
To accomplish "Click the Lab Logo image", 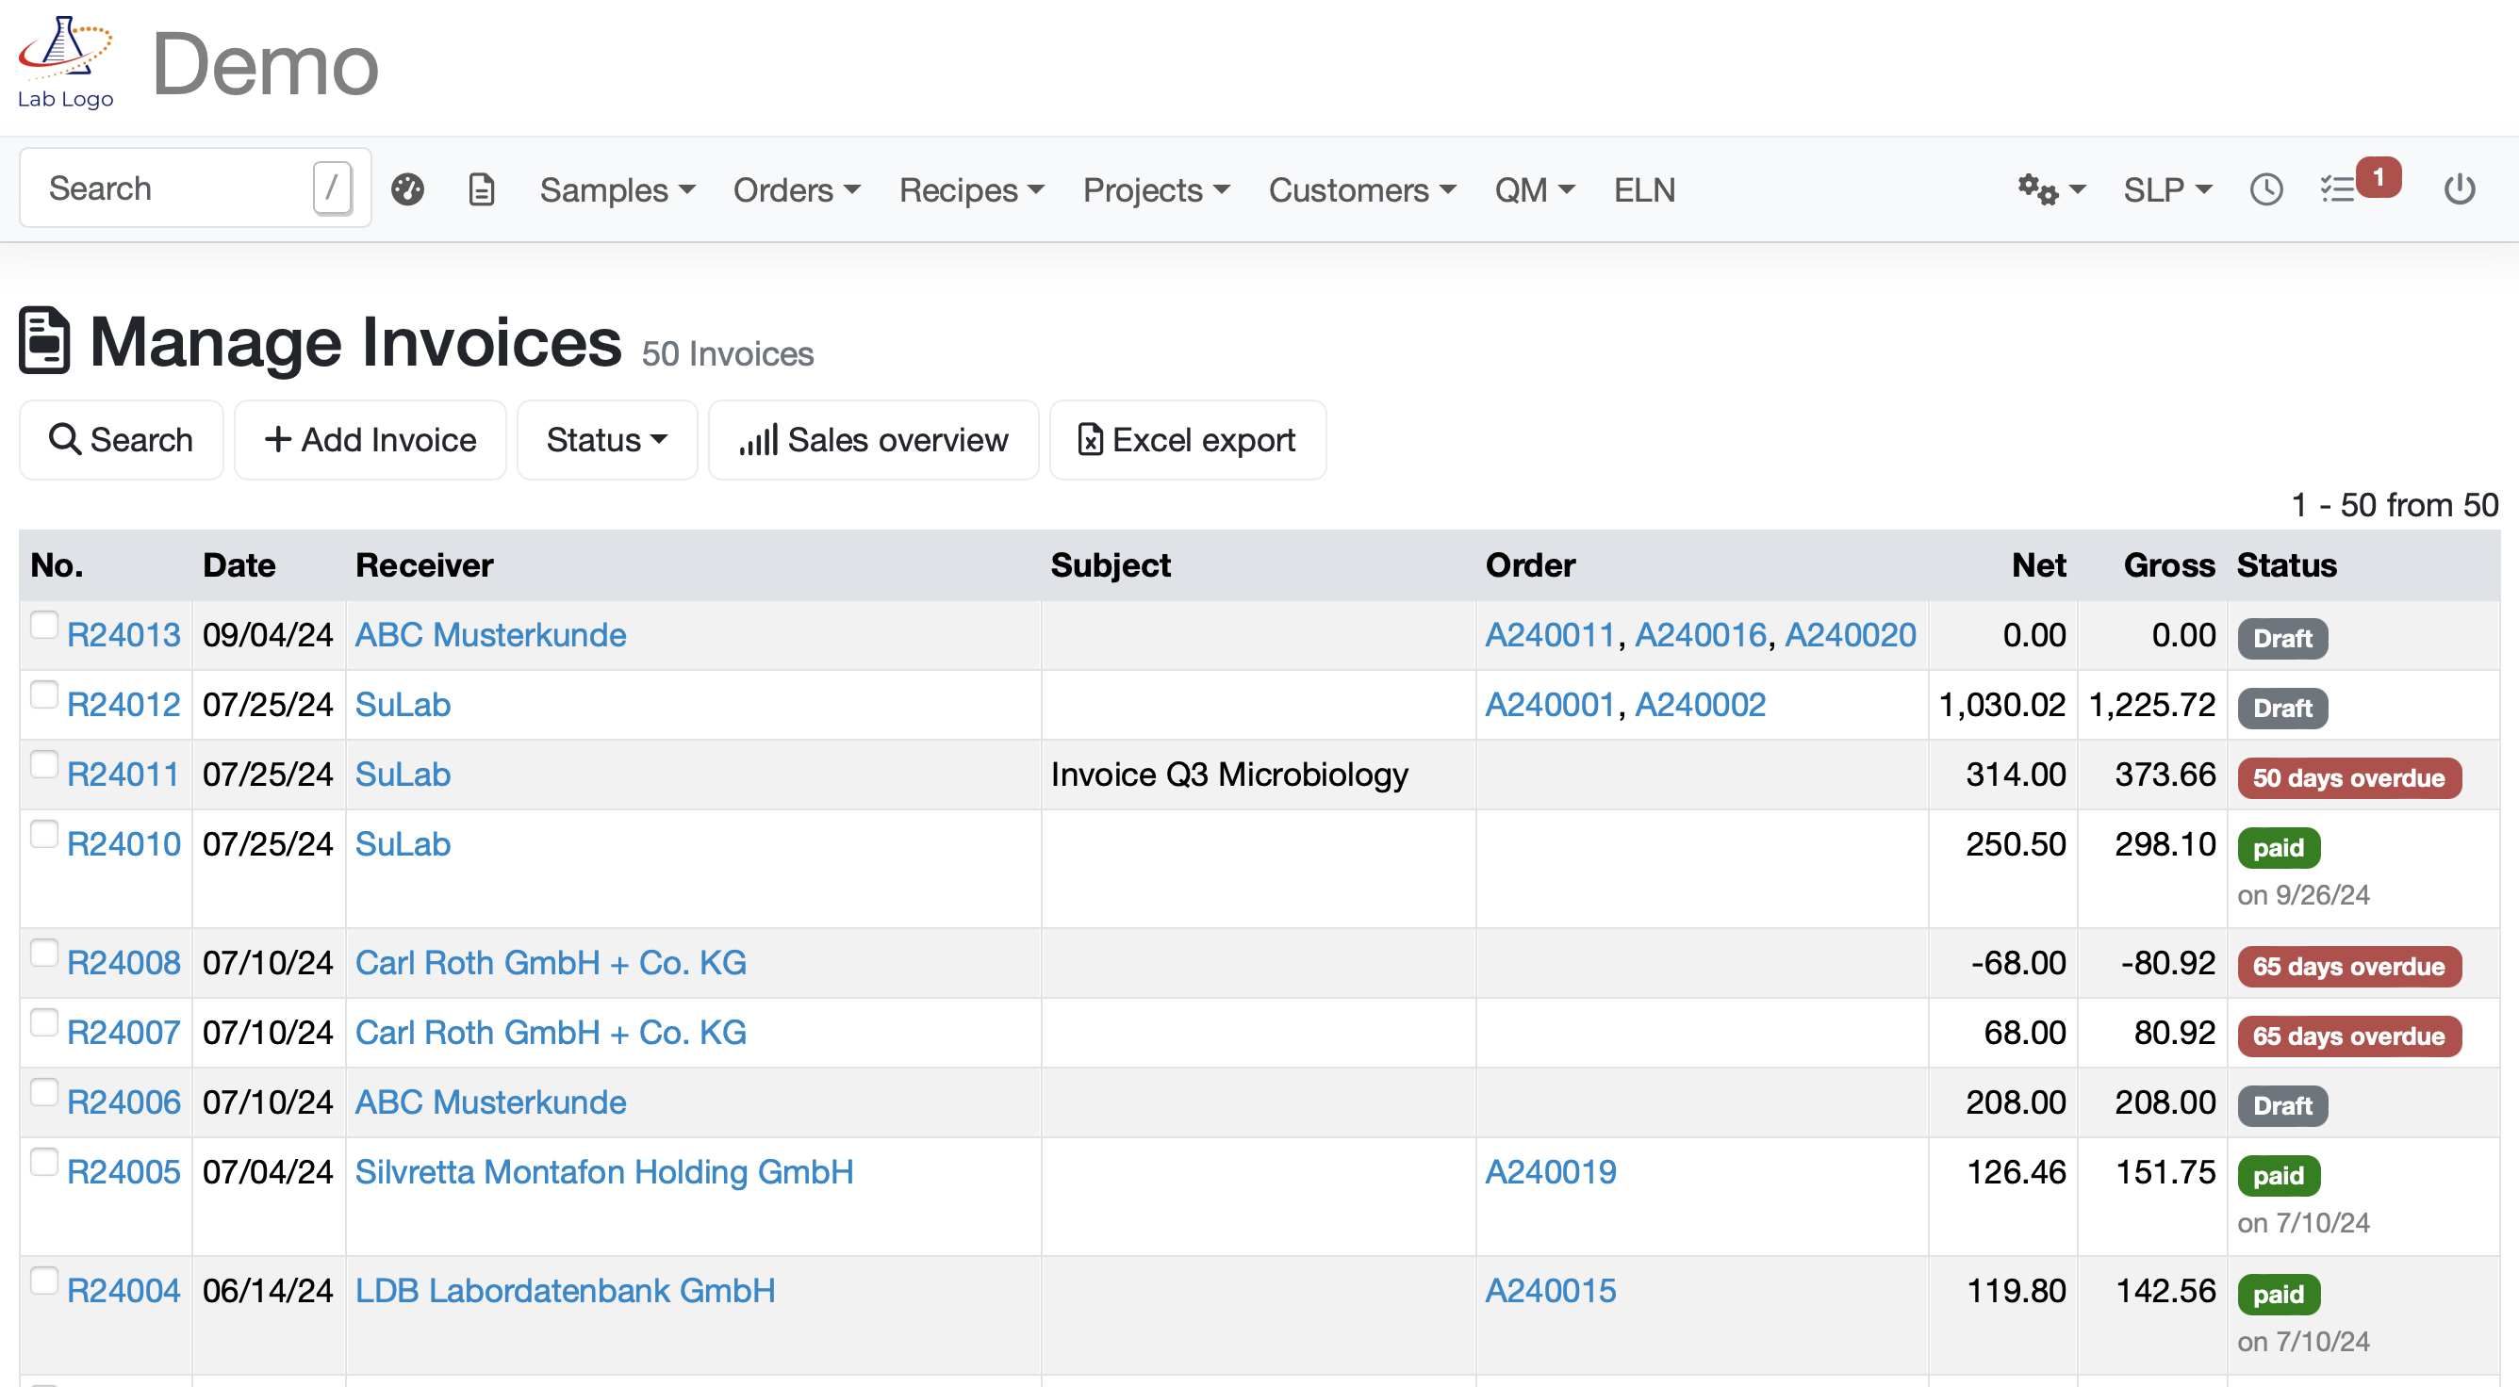I will [65, 62].
